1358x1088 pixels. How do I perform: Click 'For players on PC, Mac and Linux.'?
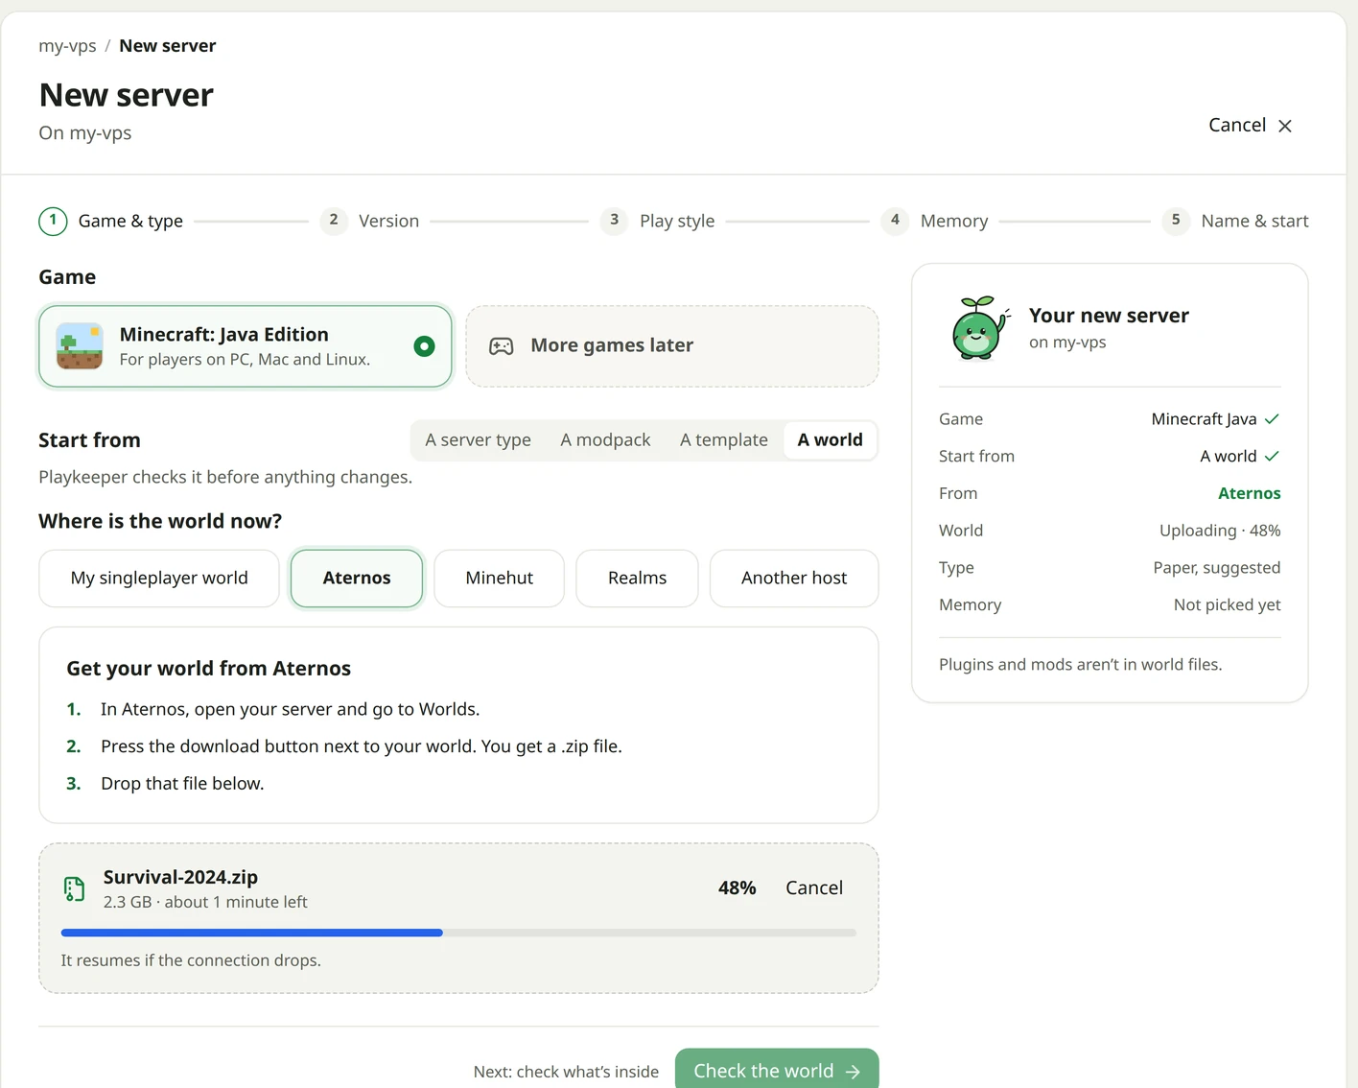245,360
